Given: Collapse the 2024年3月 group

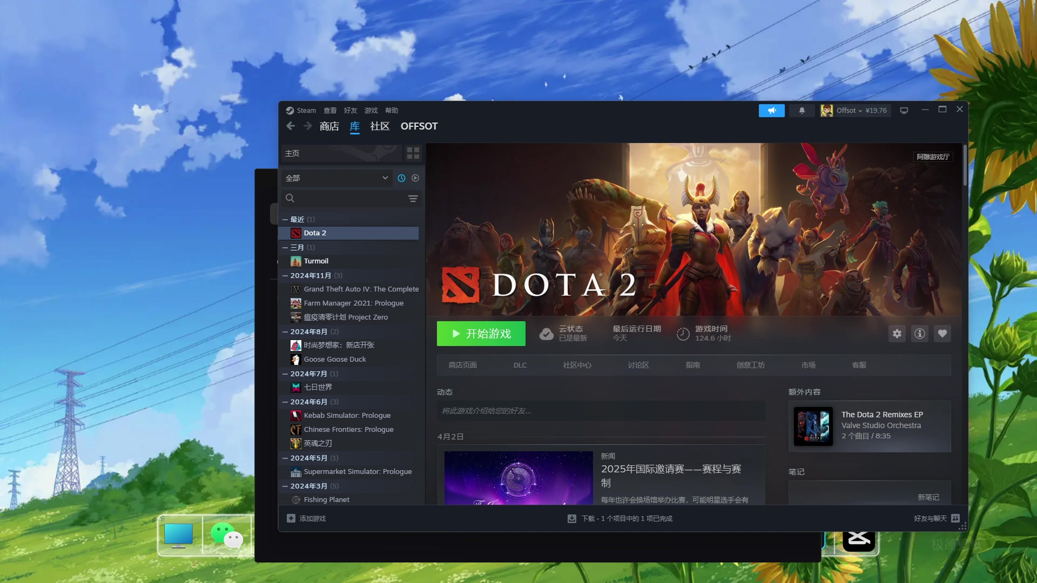Looking at the screenshot, I should click(x=285, y=486).
